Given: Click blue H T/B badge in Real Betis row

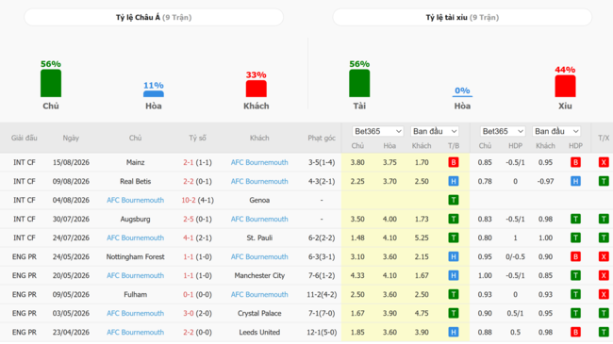Looking at the screenshot, I should (453, 181).
